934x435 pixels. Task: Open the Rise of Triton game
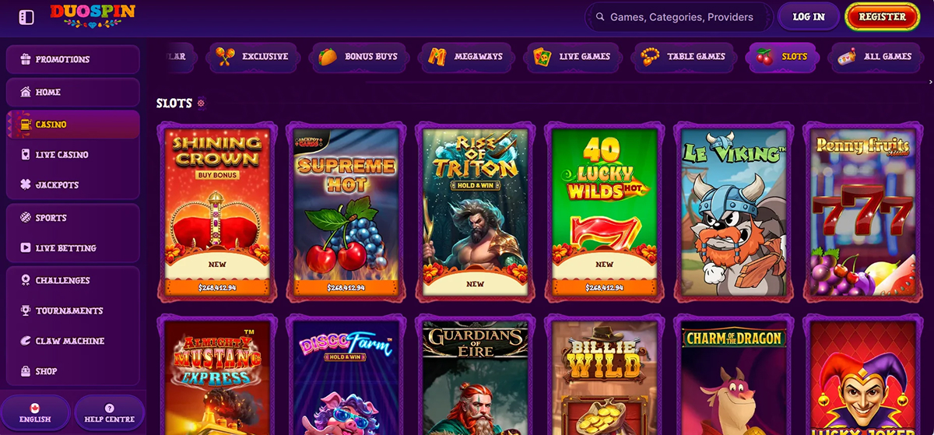point(475,212)
